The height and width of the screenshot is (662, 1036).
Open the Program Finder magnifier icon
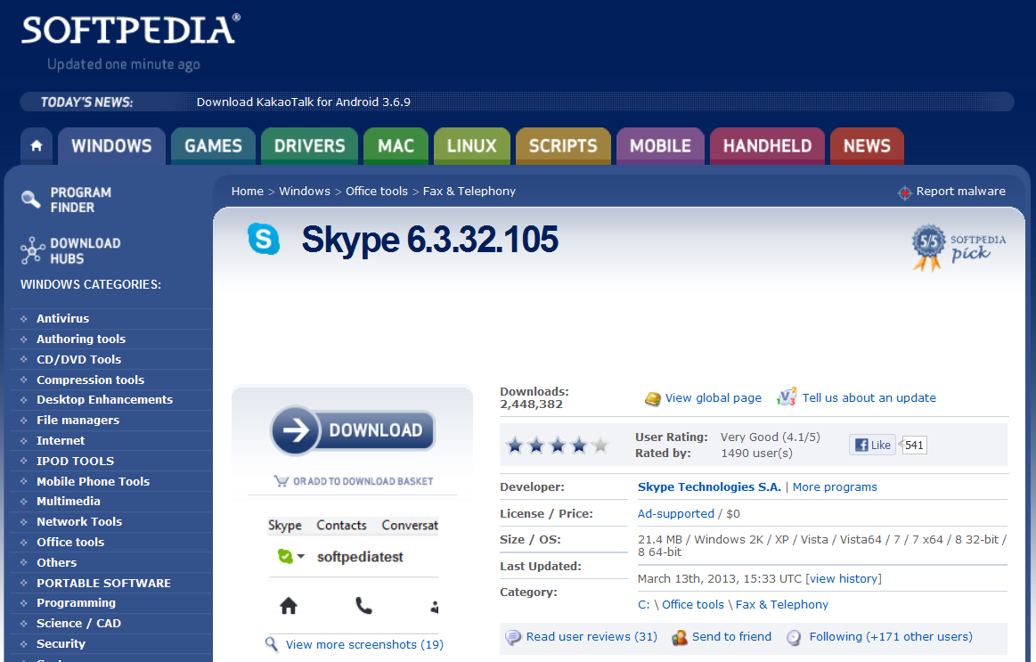(31, 200)
